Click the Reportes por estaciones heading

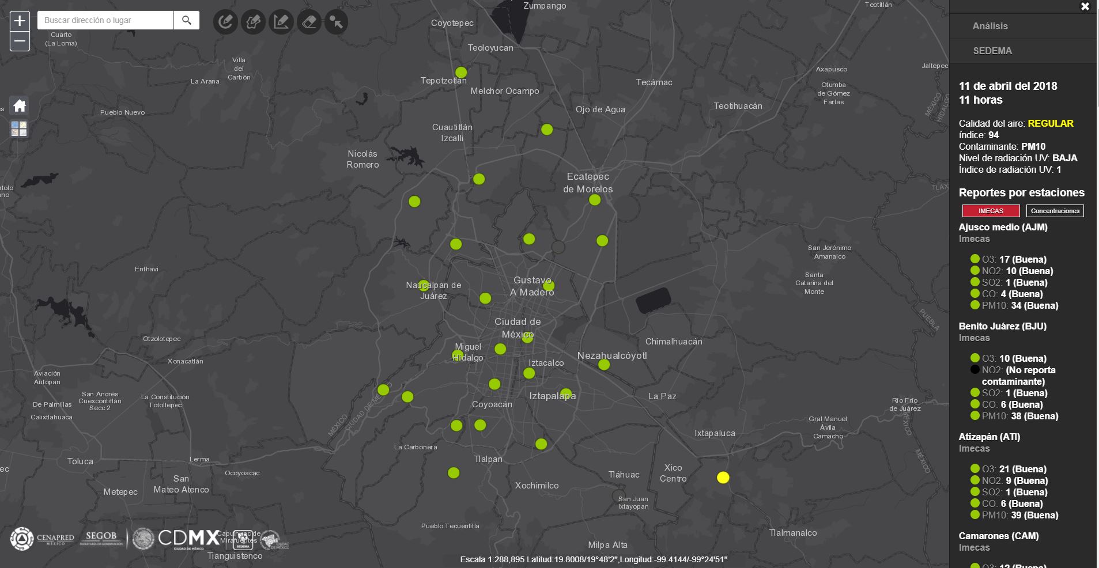[x=1021, y=192]
